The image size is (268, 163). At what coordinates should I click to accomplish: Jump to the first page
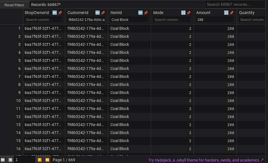tap(3, 160)
